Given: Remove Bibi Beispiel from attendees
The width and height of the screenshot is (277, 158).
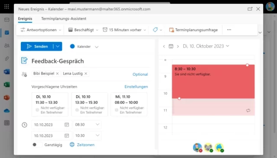Looking at the screenshot, I should (57, 74).
